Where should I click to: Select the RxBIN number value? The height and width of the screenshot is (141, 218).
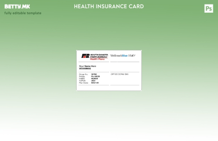95,79
